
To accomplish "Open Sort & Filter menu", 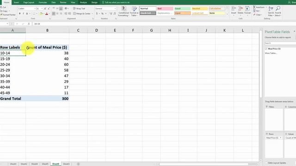I will pyautogui.click(x=271, y=11).
